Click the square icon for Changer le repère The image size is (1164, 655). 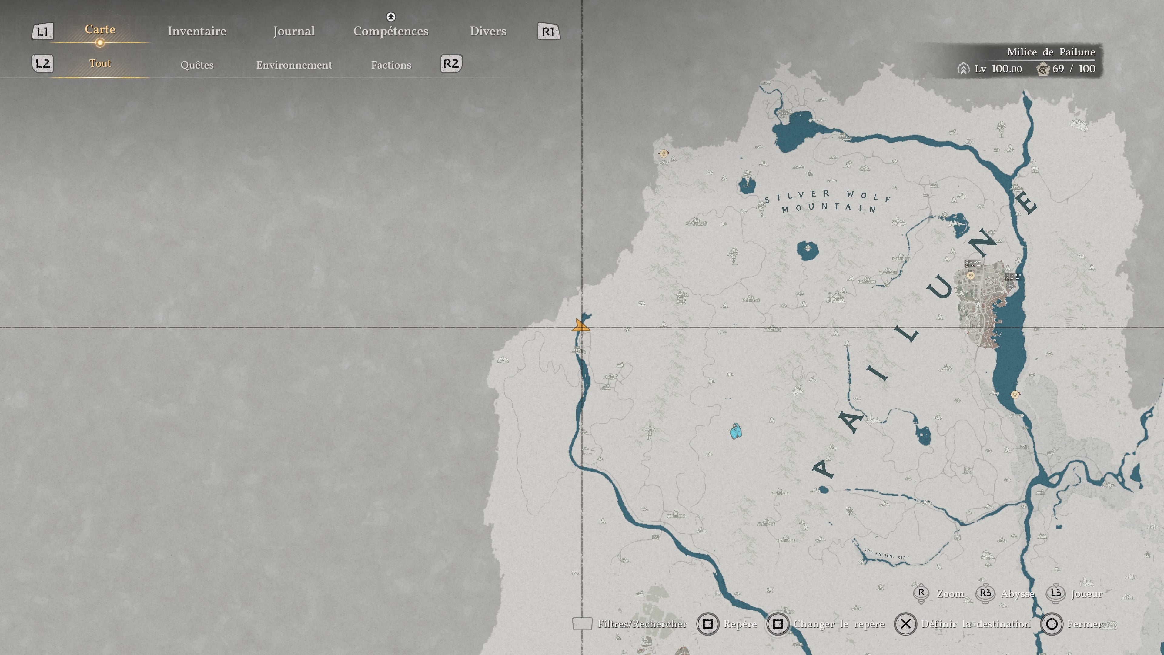coord(778,624)
